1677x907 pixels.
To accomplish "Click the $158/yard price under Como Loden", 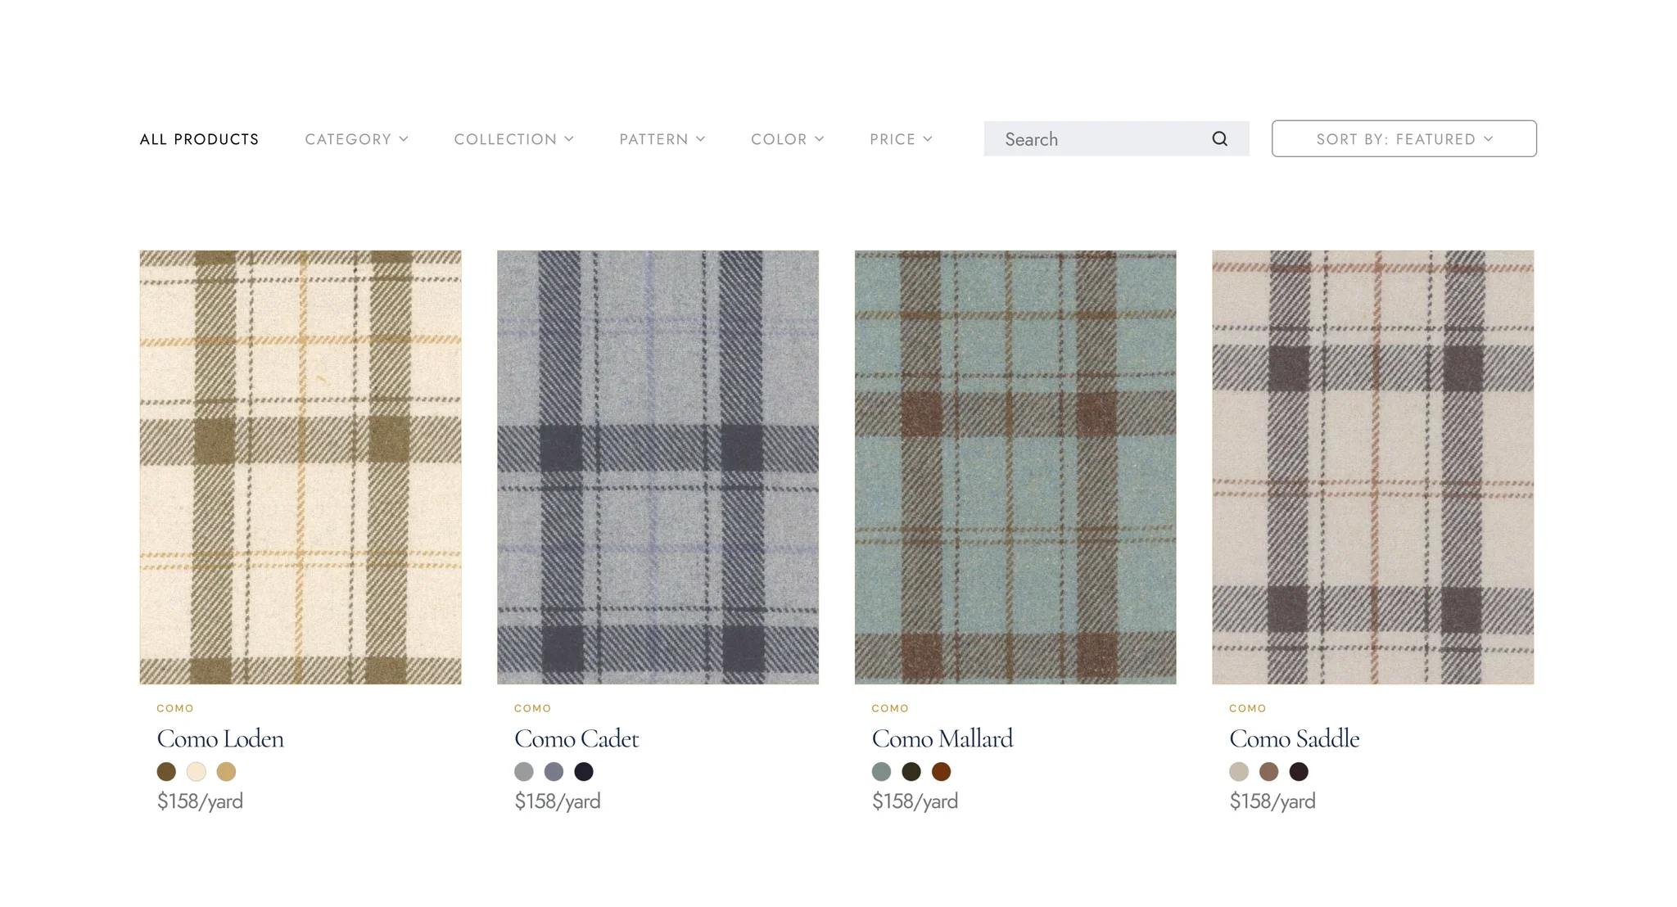I will [200, 801].
